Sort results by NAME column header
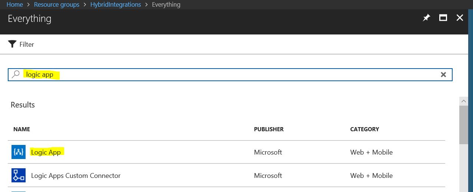The width and height of the screenshot is (473, 192). pos(21,129)
